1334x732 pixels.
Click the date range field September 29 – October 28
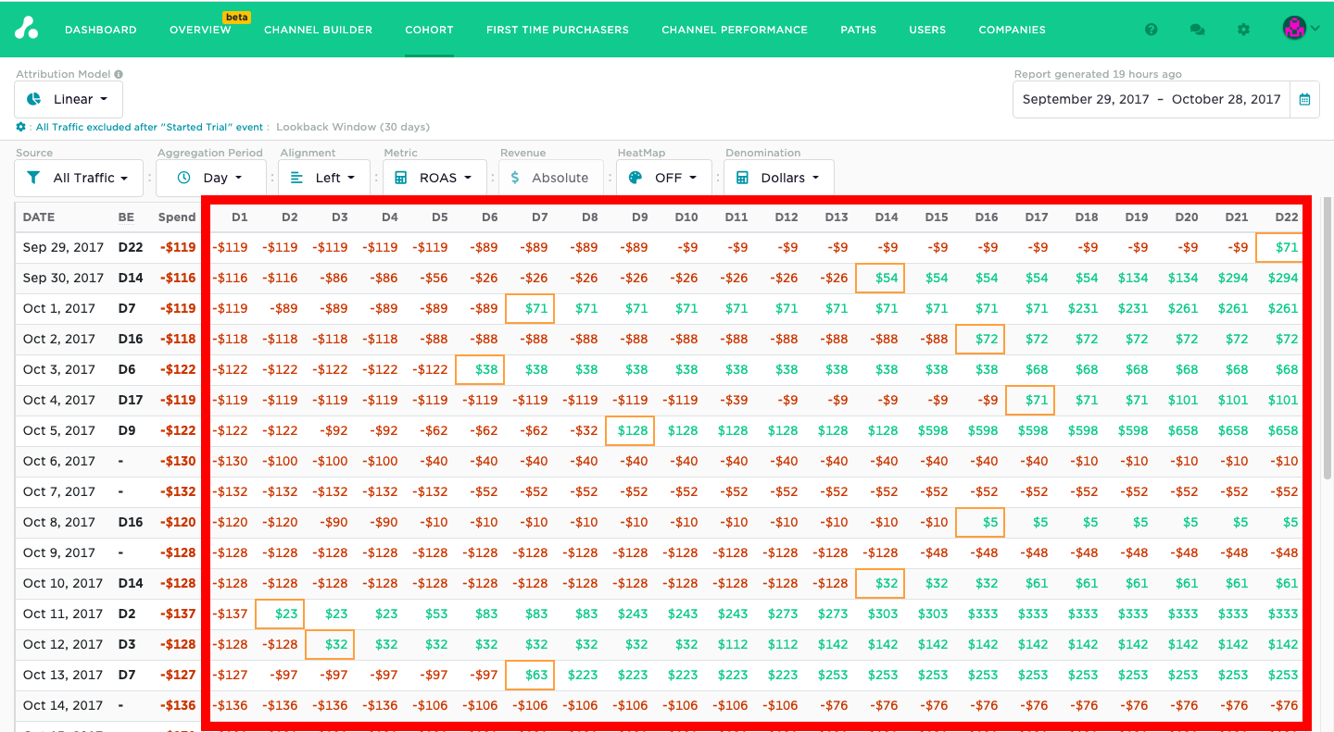(1152, 99)
